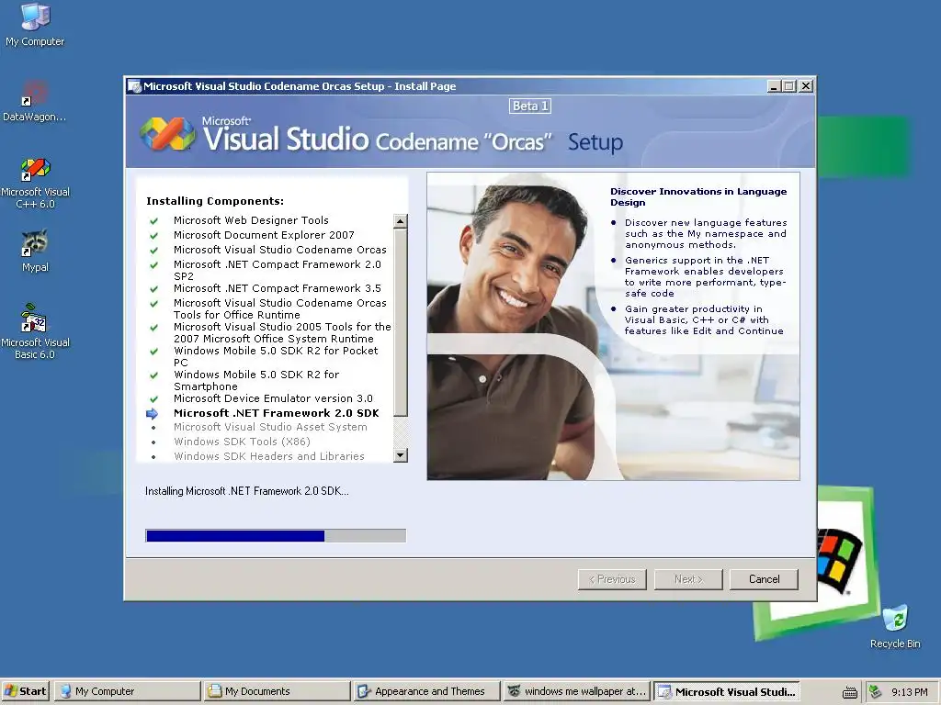Click 'Windows Mobile 5.0 SDK R2 for Pocket PC'
Image resolution: width=941 pixels, height=705 pixels.
click(276, 357)
